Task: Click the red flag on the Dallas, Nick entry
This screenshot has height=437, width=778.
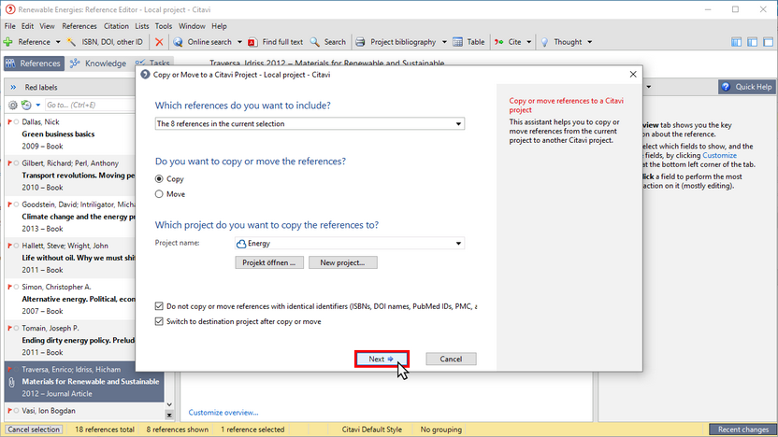Action: coord(9,122)
